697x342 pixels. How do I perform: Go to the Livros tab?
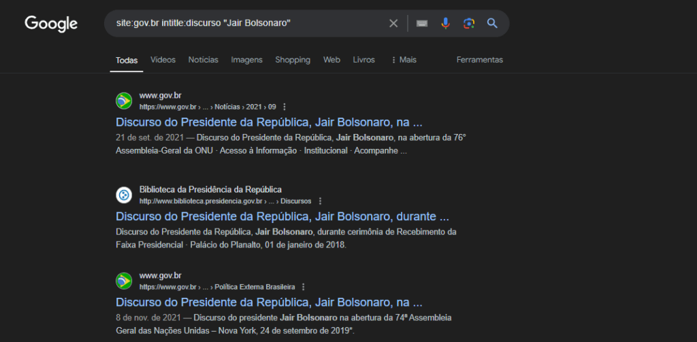click(363, 60)
